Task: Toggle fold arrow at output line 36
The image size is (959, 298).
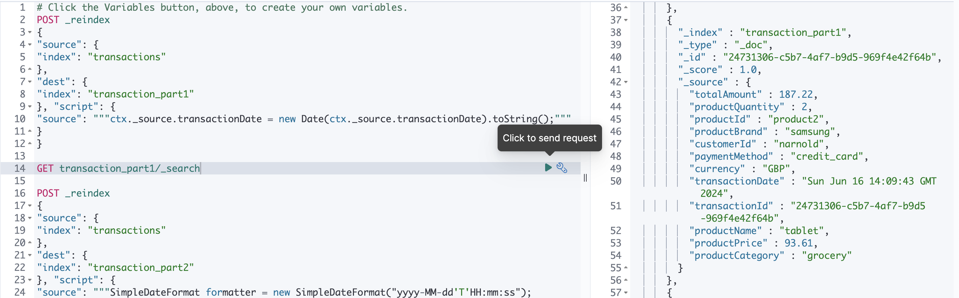Action: pyautogui.click(x=626, y=7)
